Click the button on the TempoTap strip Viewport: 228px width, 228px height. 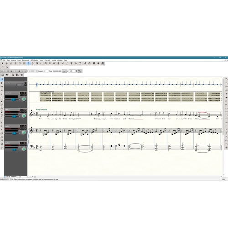coord(20,85)
